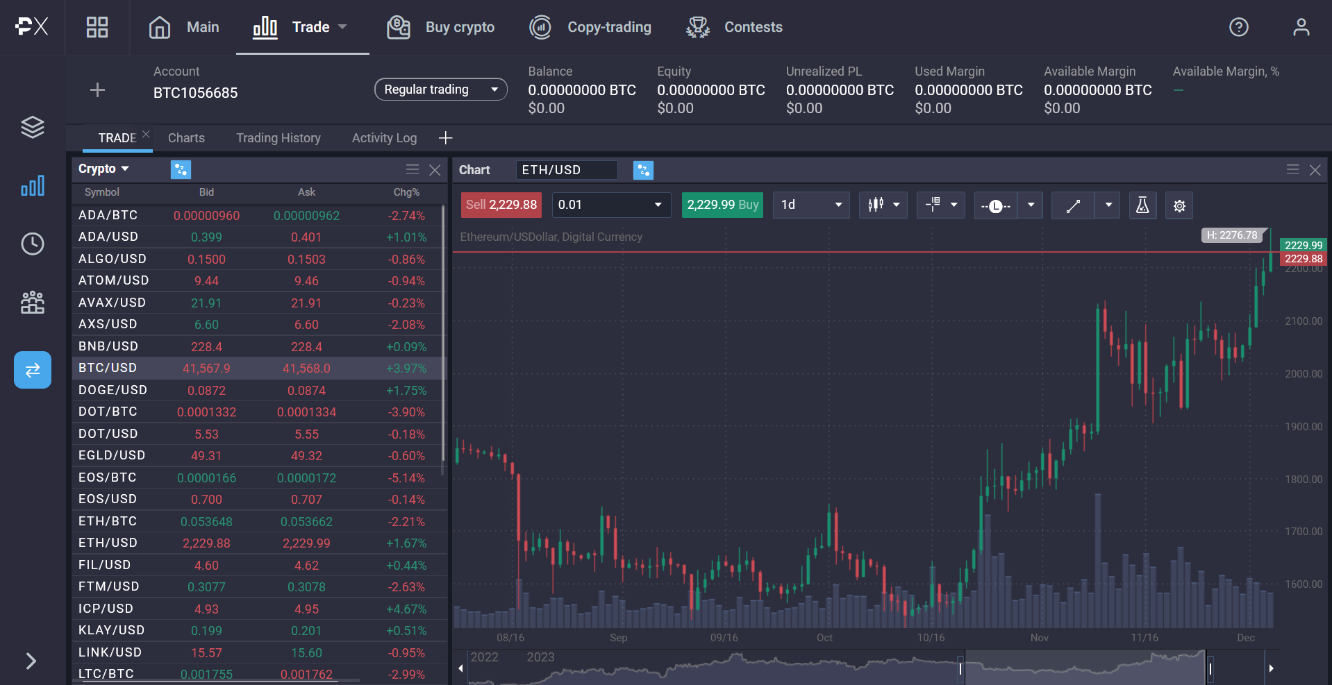The width and height of the screenshot is (1332, 685).
Task: Close the TRADE tab
Action: coord(146,134)
